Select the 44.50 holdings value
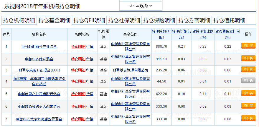 [x=161, y=81]
